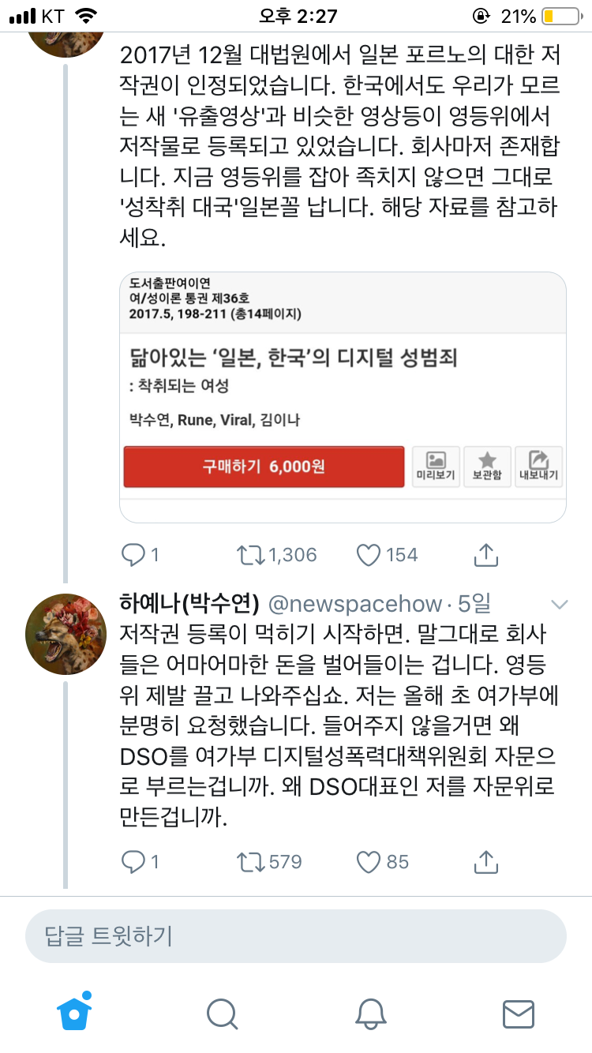Open tweet options chevron next to 5일
The image size is (592, 1053).
559,605
